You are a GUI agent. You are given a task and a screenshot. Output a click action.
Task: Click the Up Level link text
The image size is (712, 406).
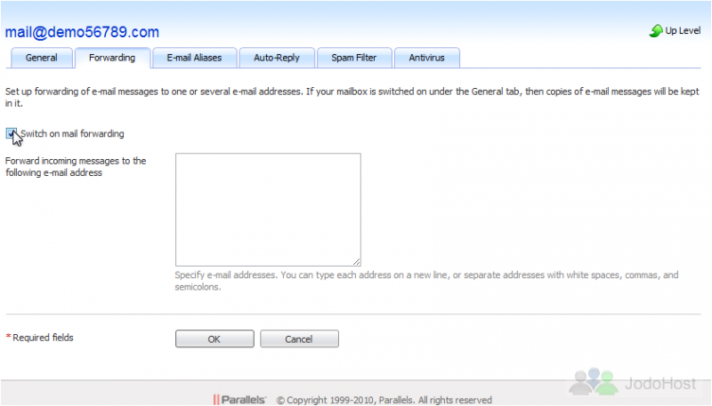pos(683,30)
